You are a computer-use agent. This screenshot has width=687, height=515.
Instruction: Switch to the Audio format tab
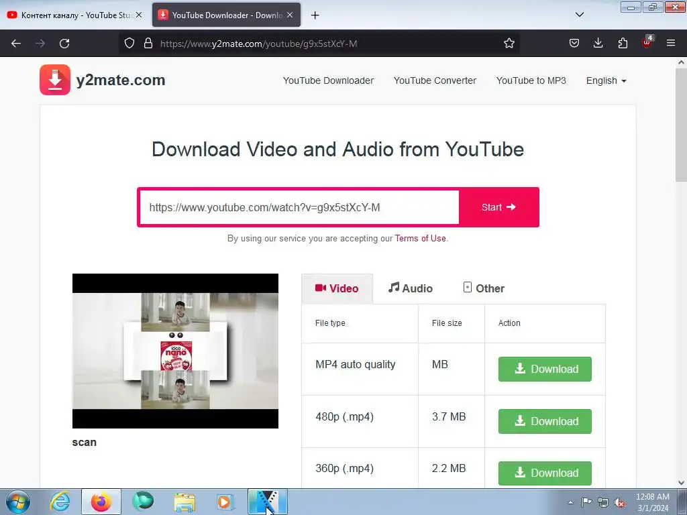coord(410,288)
